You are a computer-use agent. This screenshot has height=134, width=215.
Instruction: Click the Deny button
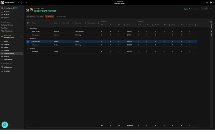point(40,17)
